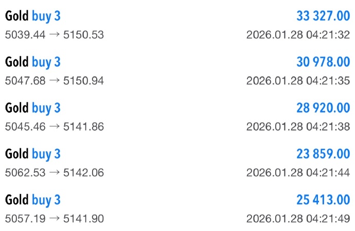Screen dimensions: 355x231
Task: Select the profit value 30 978.00
Action: pos(323,62)
